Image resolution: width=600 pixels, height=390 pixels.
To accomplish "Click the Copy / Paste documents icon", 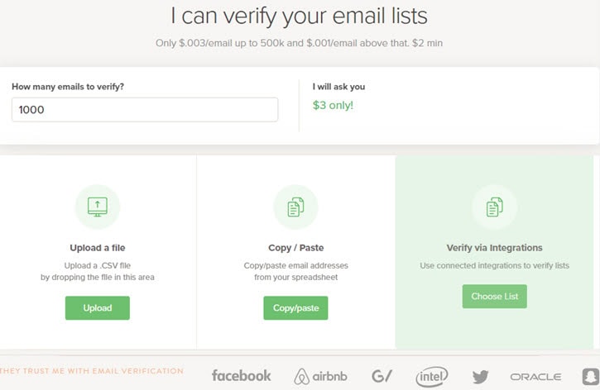I will pyautogui.click(x=295, y=207).
